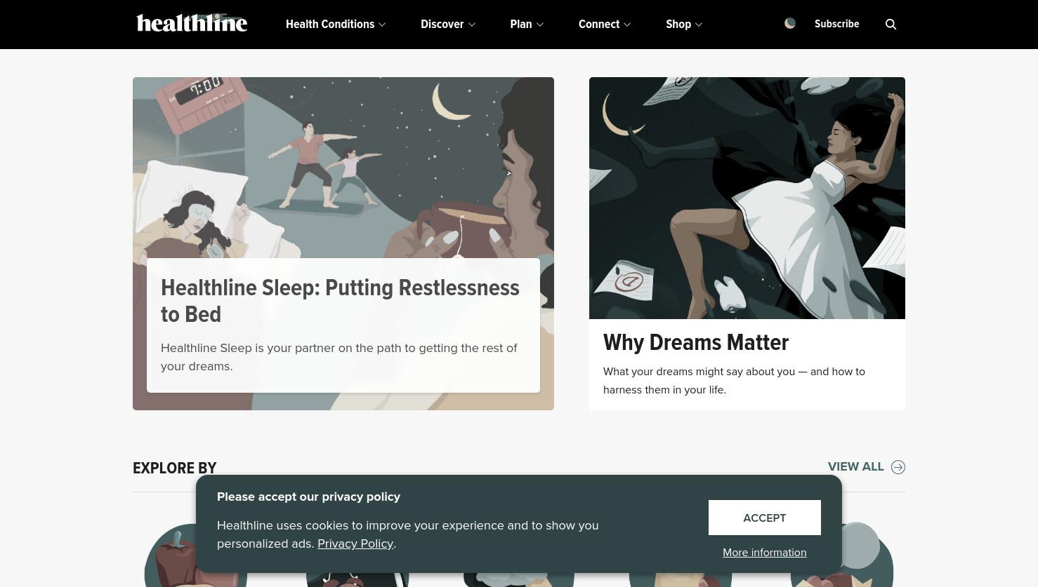Click the EXPLORE BY heading
The height and width of the screenshot is (587, 1038).
click(174, 468)
